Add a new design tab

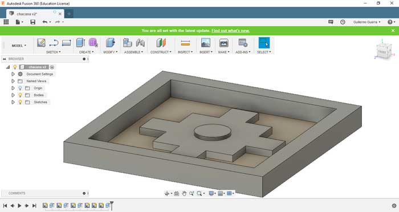[x=69, y=14]
